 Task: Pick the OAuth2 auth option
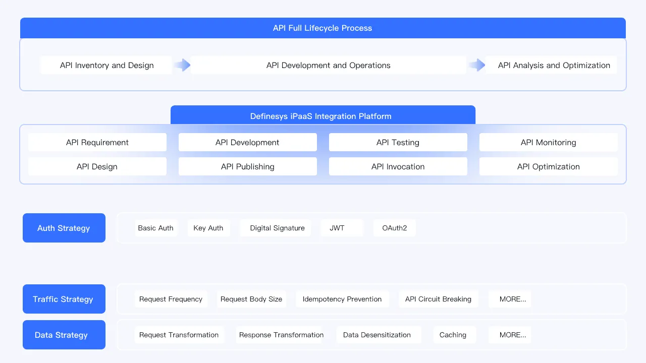(x=395, y=228)
